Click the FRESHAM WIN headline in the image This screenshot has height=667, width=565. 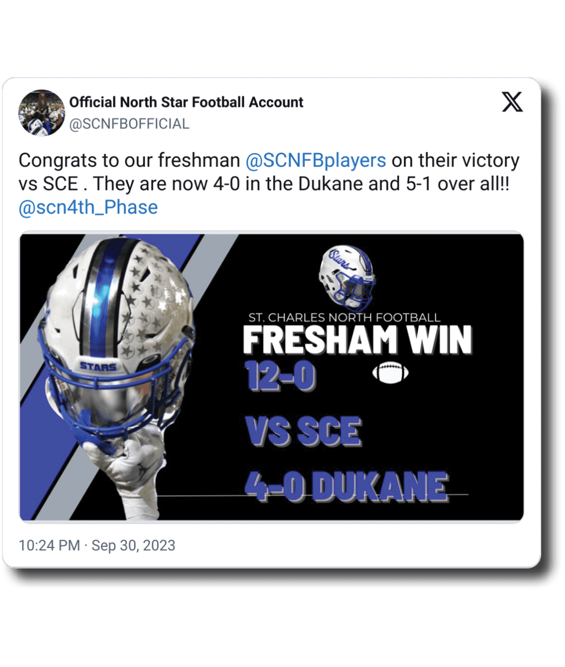pos(357,340)
